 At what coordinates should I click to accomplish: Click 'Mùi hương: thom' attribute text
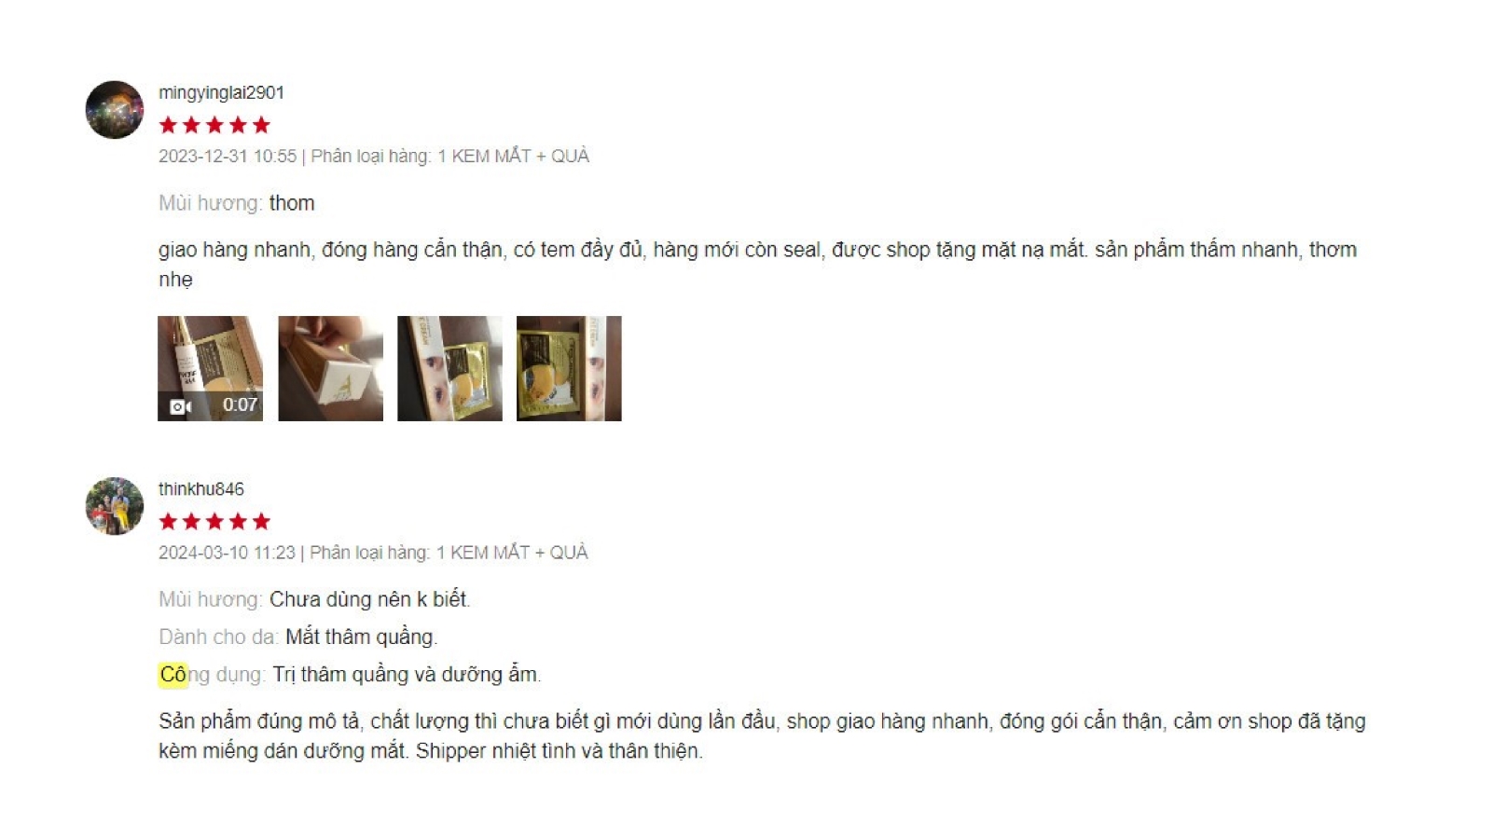click(x=237, y=203)
